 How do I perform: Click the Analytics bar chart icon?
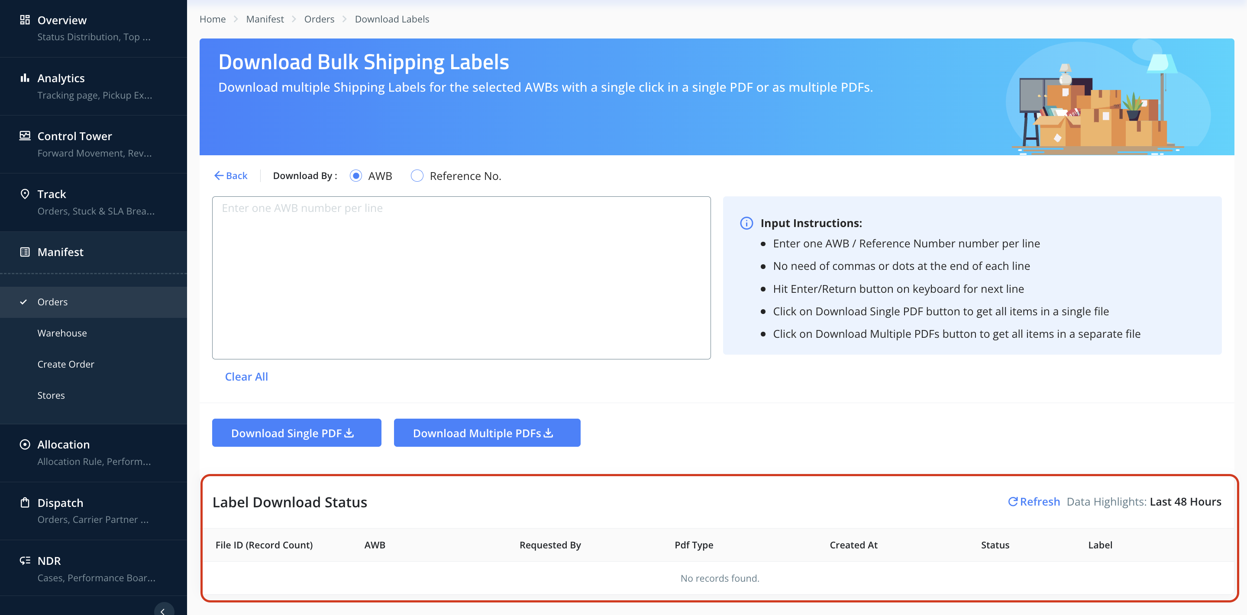(x=25, y=78)
